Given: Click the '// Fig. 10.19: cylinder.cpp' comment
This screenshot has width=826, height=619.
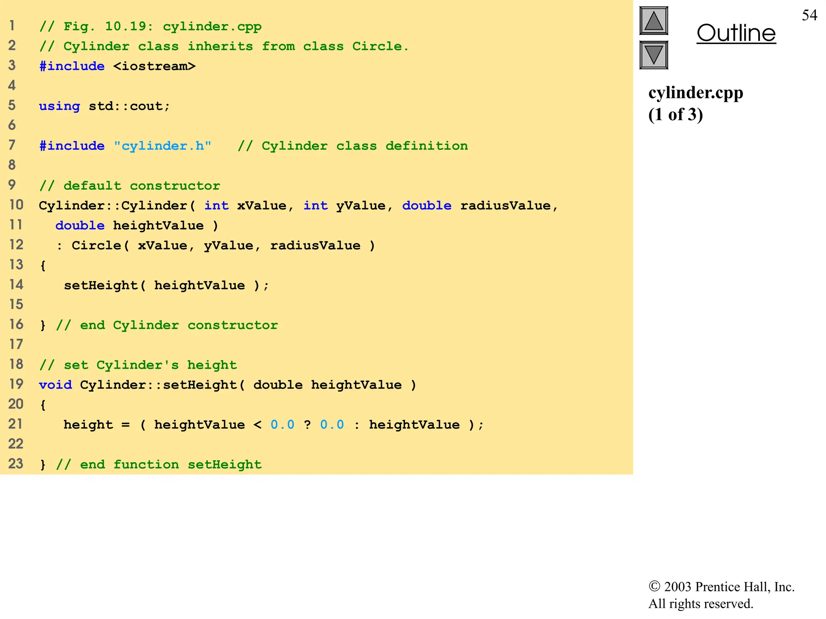Looking at the screenshot, I should 150,27.
